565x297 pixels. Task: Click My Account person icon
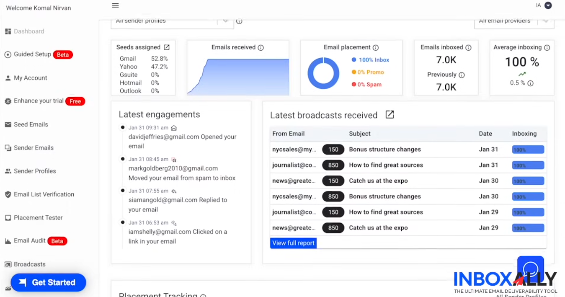click(x=8, y=78)
